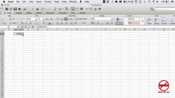Click the Search in Sheet field

(165, 9)
